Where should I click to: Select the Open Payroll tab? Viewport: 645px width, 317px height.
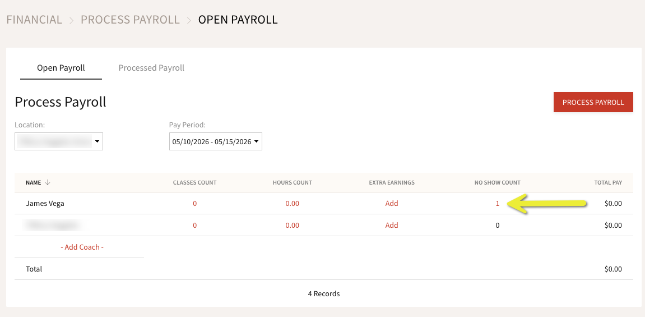click(x=61, y=67)
